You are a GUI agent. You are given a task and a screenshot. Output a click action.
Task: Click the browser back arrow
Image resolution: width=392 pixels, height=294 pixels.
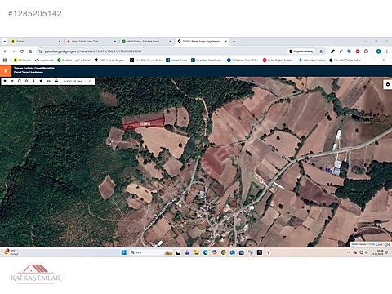pos(5,51)
